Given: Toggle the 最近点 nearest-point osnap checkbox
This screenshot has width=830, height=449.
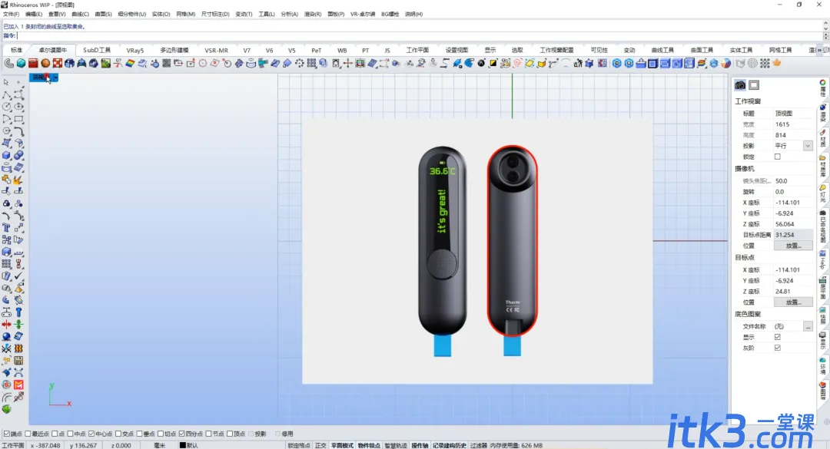Looking at the screenshot, I should [28, 434].
